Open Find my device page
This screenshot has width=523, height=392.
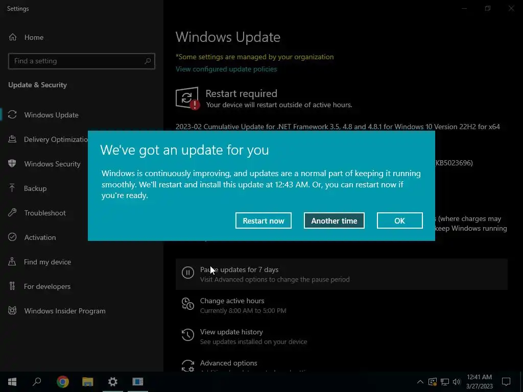[47, 262]
